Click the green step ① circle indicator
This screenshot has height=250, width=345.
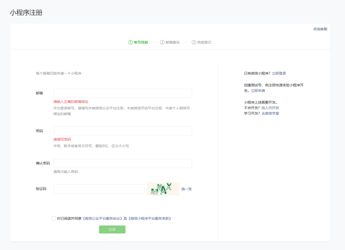pyautogui.click(x=131, y=42)
